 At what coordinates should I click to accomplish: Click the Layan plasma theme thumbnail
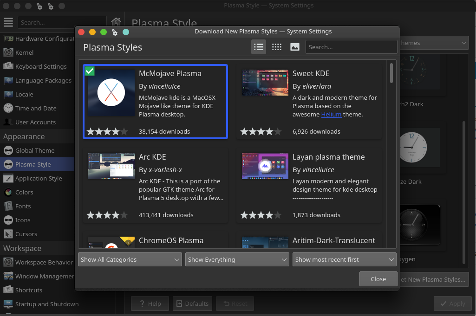265,166
